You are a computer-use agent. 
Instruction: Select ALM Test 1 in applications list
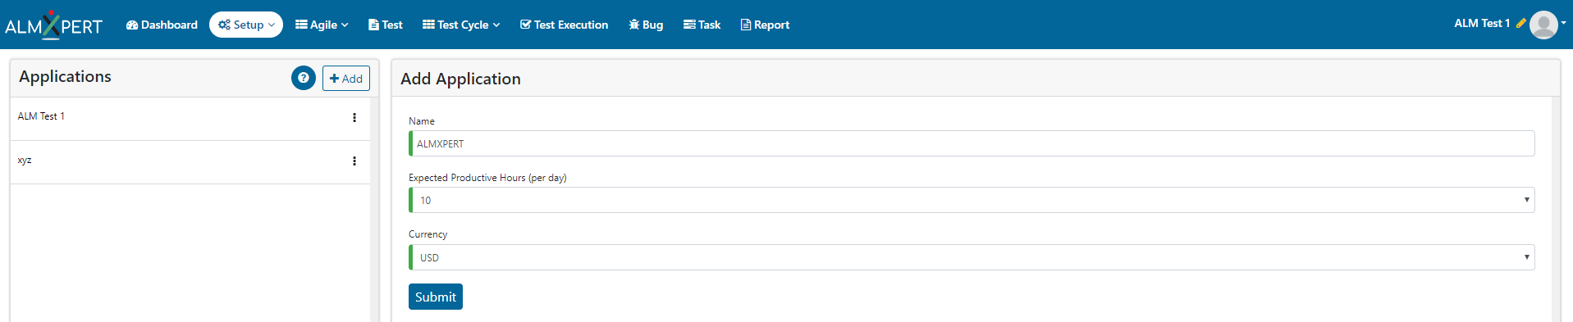41,116
